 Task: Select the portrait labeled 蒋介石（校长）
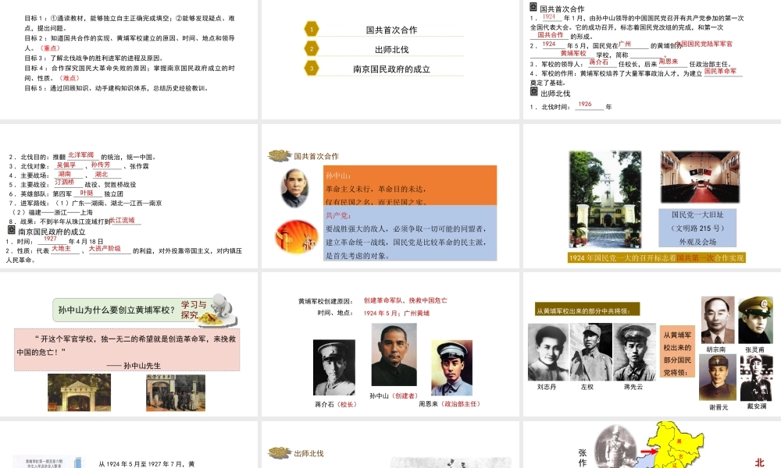pyautogui.click(x=334, y=367)
